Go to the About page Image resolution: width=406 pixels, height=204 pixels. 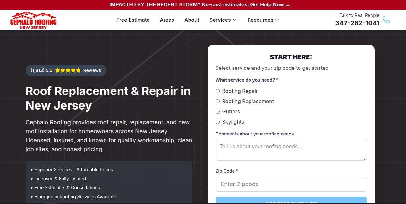(192, 20)
